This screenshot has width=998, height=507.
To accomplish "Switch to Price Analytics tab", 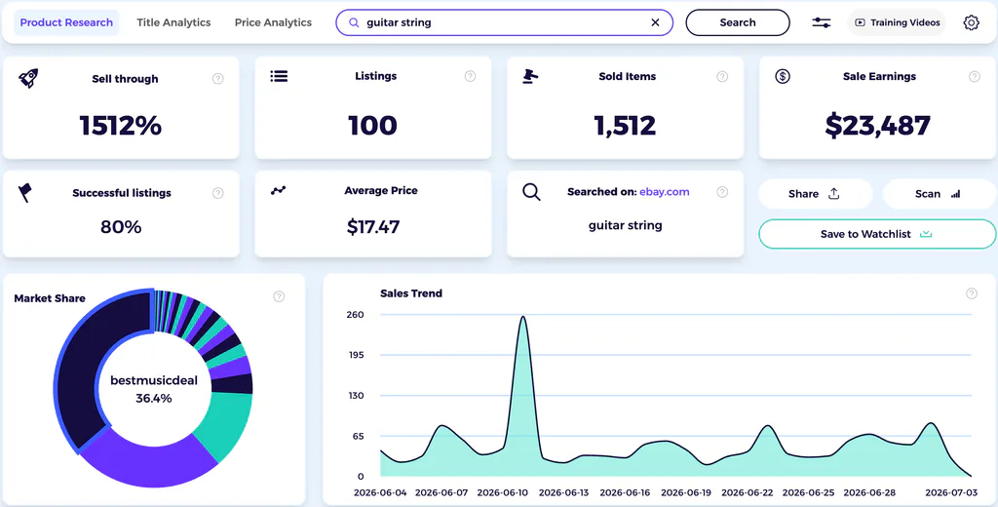I will point(273,22).
